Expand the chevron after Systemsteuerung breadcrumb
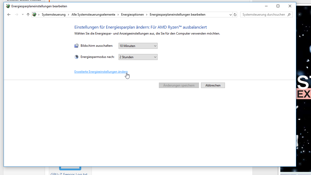The image size is (311, 175). coord(68,15)
